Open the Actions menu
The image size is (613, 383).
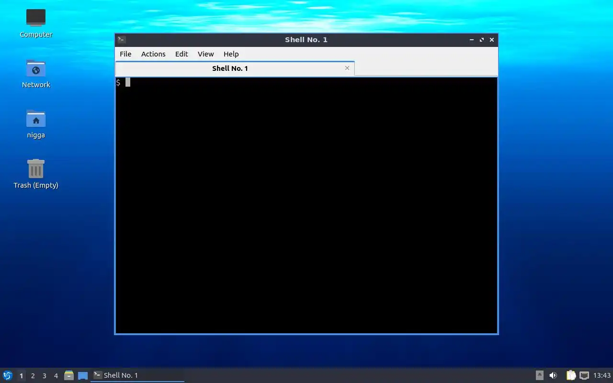click(153, 54)
